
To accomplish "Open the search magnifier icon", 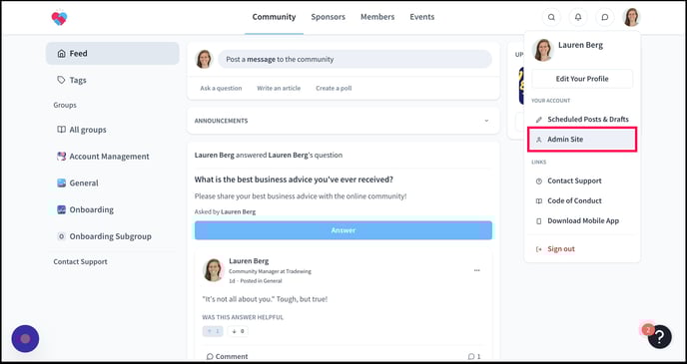I will pos(551,18).
